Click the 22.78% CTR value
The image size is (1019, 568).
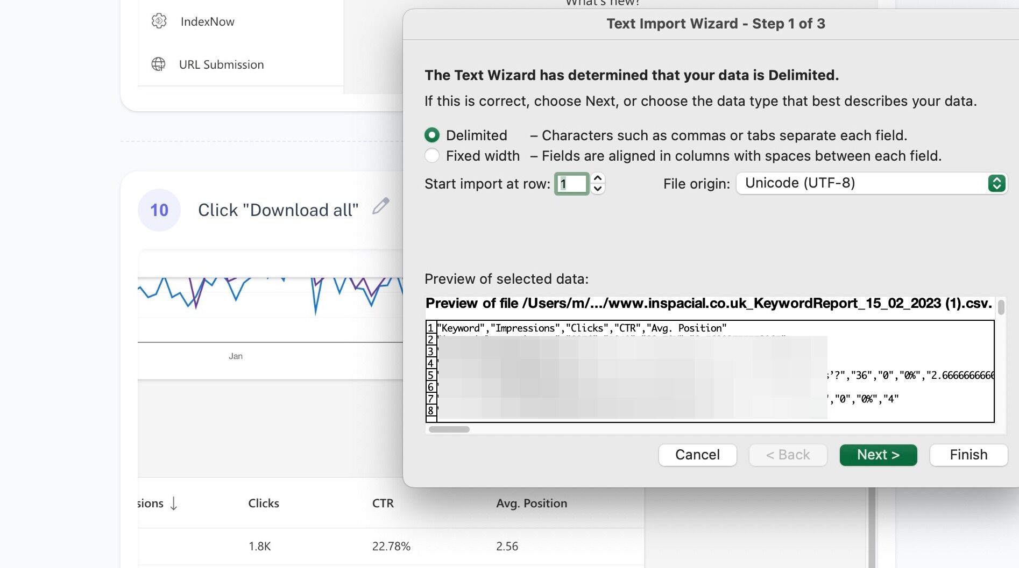[x=391, y=547]
